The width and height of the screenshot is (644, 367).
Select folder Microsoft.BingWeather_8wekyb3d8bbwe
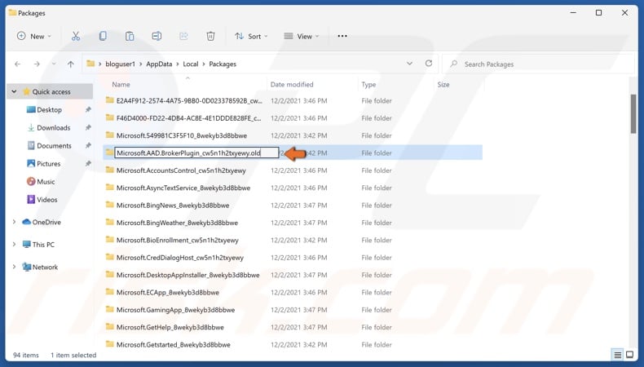tap(177, 223)
